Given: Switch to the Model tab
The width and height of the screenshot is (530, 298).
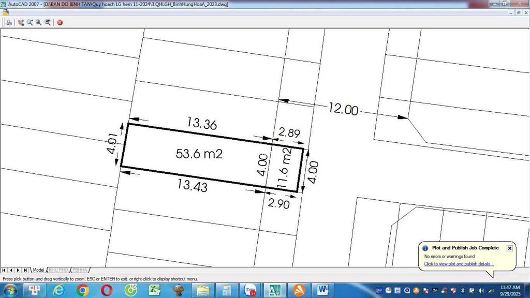Looking at the screenshot, I should (38, 270).
